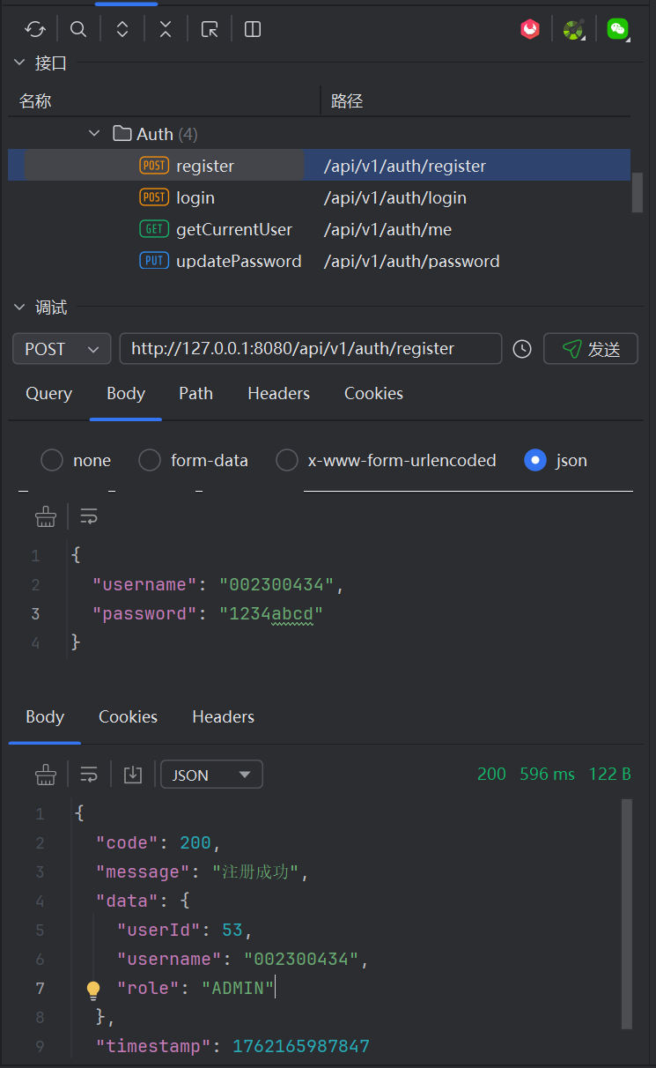656x1068 pixels.
Task: Click the GET badge of getCurrentUser
Action: click(154, 229)
